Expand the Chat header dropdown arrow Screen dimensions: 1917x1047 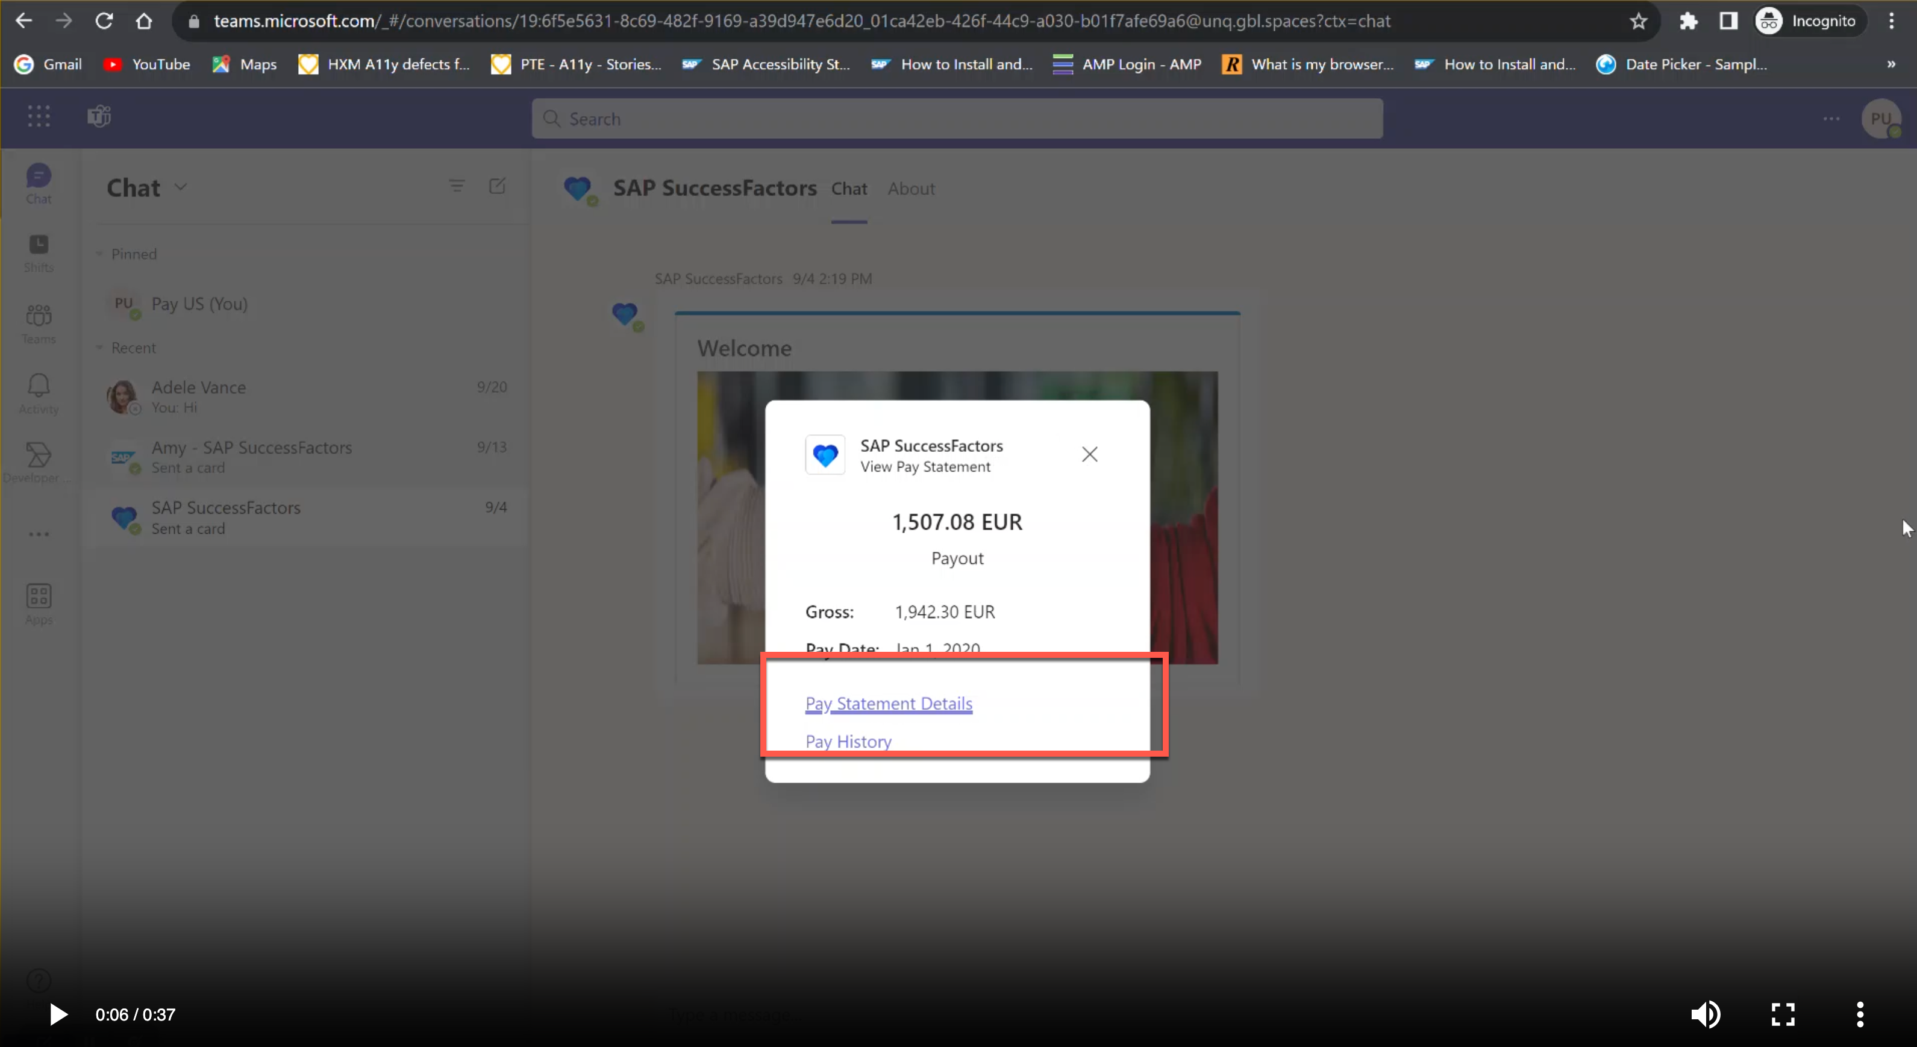click(181, 187)
